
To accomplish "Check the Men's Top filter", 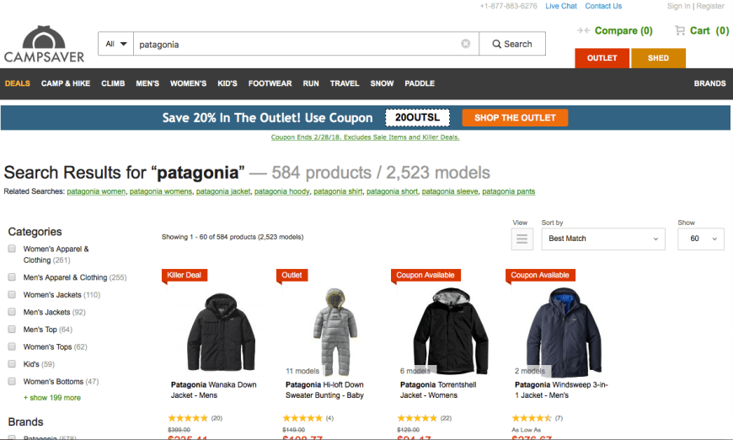I will pos(12,330).
